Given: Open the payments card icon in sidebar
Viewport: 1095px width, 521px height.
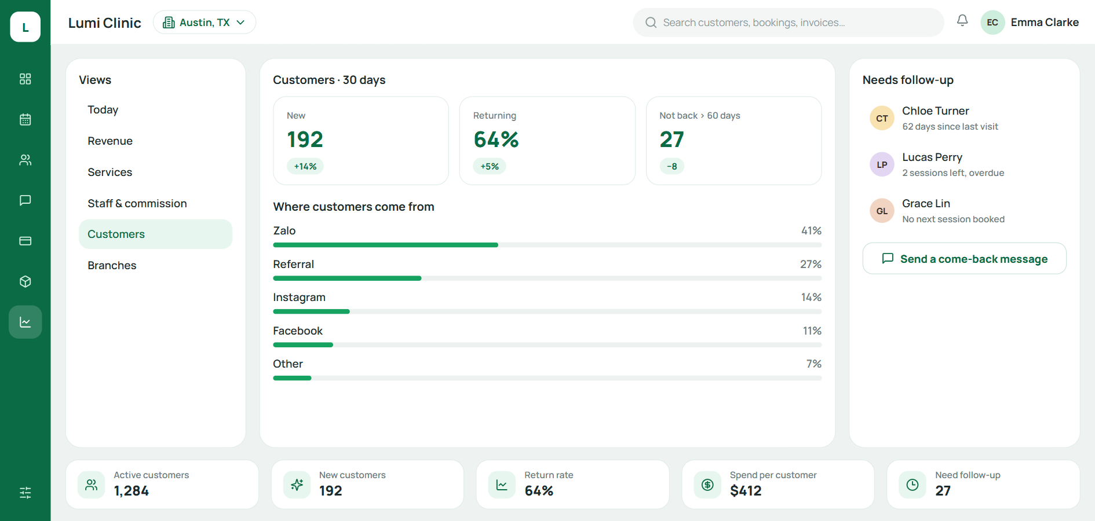Looking at the screenshot, I should tap(25, 241).
